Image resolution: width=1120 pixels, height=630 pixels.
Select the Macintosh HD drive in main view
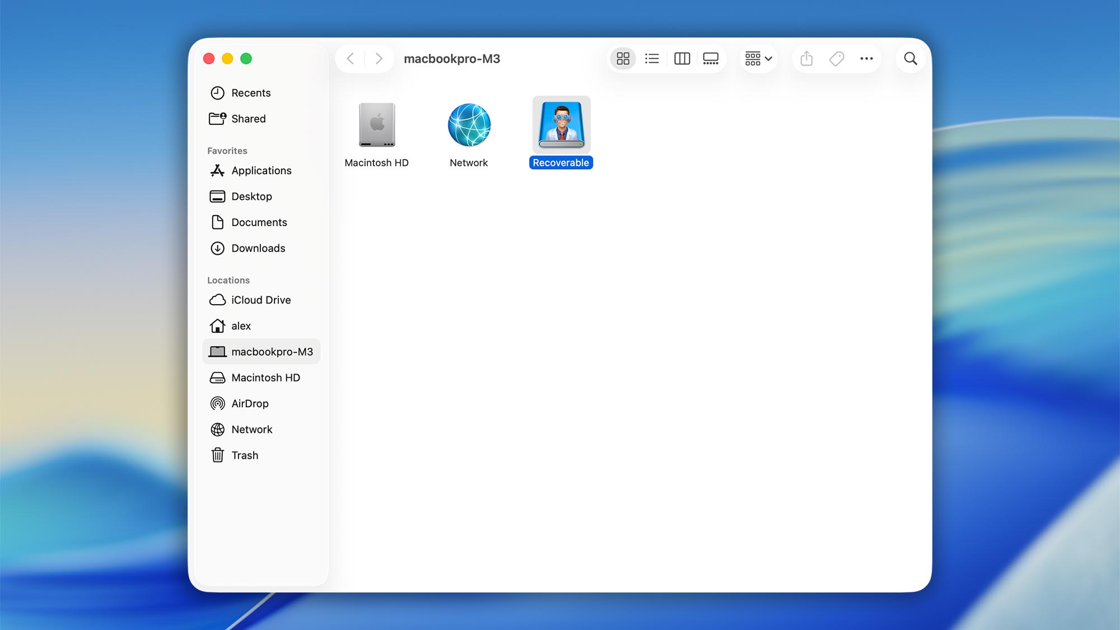[376, 124]
